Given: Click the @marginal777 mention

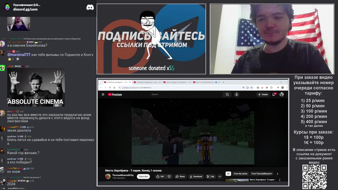Looking at the screenshot, I should (19, 55).
